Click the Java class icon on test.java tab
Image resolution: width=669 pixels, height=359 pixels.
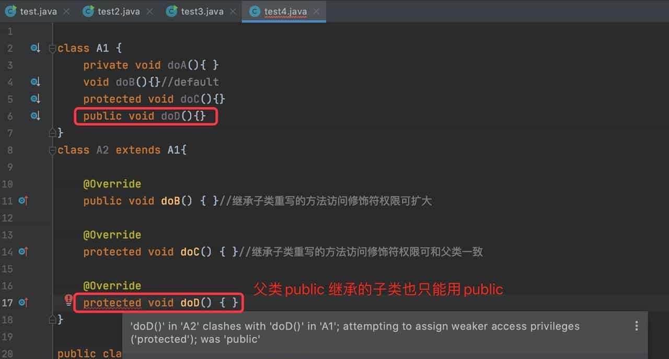coord(10,11)
